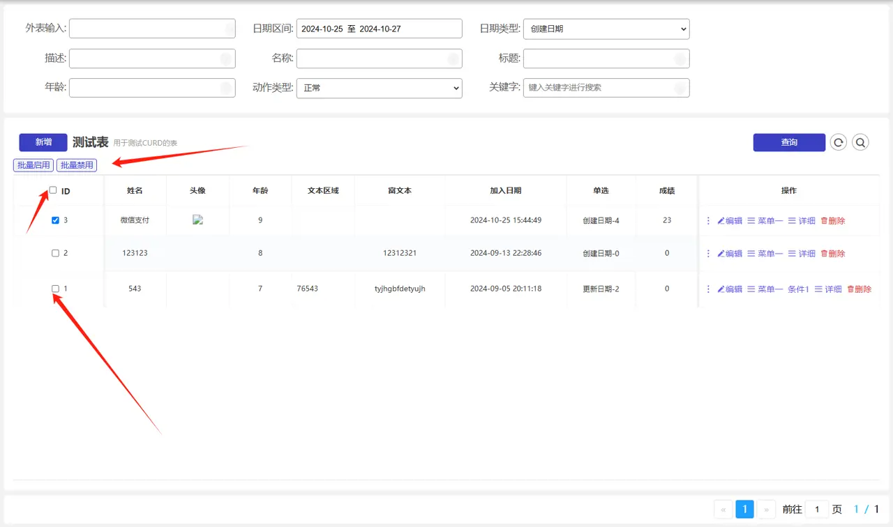Image resolution: width=893 pixels, height=527 pixels.
Task: Click the magnifier search toggle icon
Action: [x=861, y=142]
